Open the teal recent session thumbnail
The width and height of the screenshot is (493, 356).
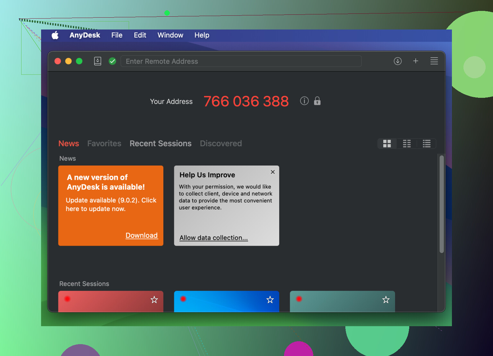pyautogui.click(x=342, y=301)
